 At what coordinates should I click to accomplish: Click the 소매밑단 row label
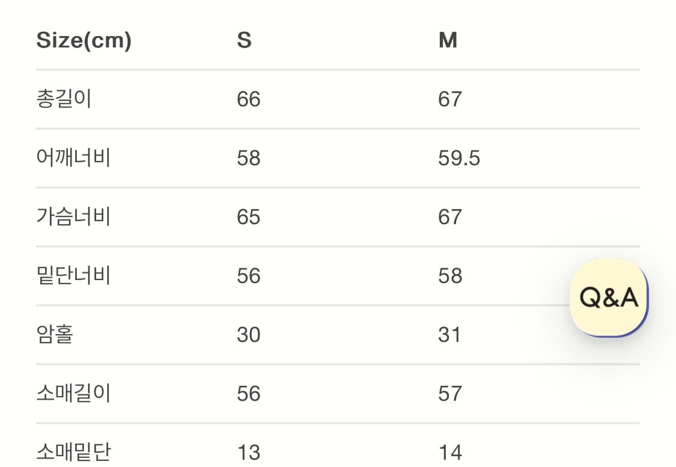[73, 451]
